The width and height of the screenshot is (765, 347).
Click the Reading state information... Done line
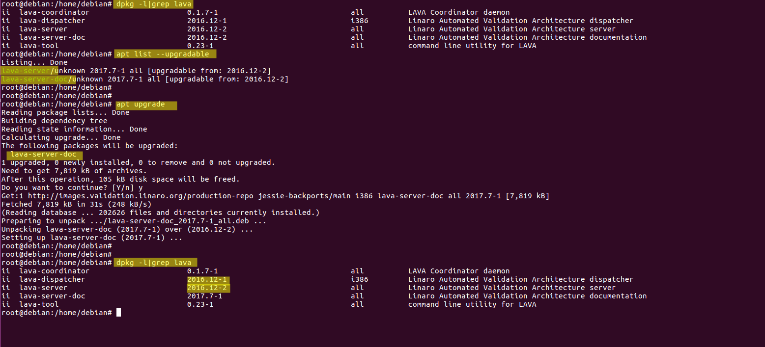(x=74, y=129)
